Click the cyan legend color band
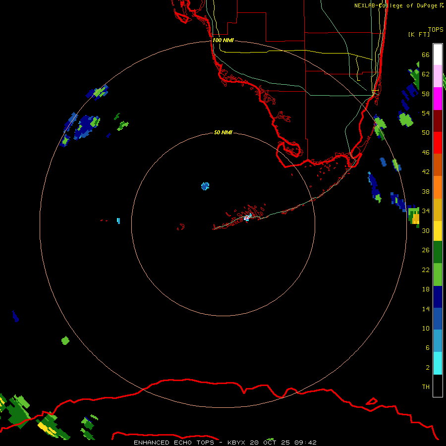This screenshot has height=446, width=446. click(438, 363)
